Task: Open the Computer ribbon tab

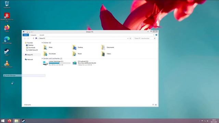Action: tap(34, 35)
